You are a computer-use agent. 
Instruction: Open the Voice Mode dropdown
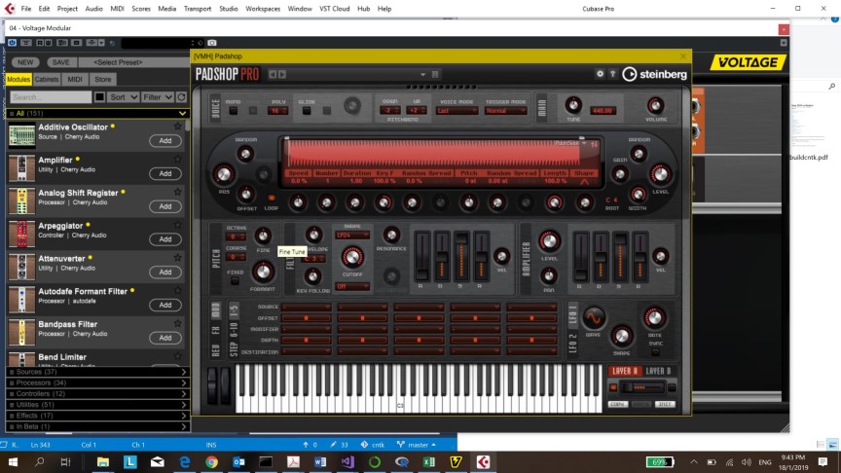457,111
